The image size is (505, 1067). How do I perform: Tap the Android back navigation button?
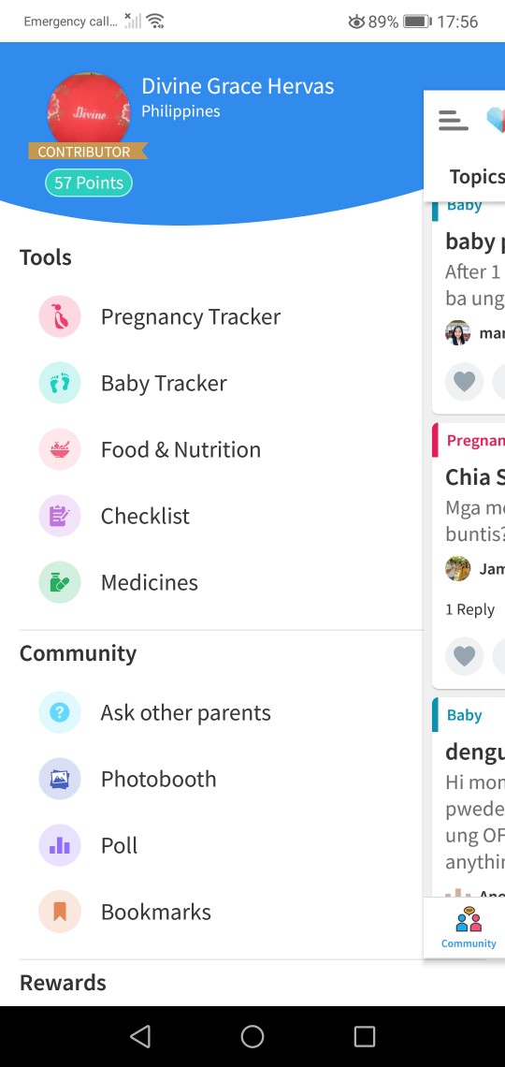click(x=140, y=1036)
